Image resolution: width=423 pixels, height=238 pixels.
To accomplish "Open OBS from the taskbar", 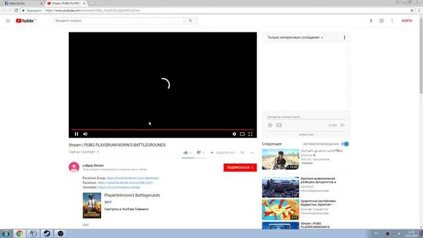I will 60,233.
